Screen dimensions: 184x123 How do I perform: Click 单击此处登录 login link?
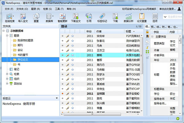(167, 9)
